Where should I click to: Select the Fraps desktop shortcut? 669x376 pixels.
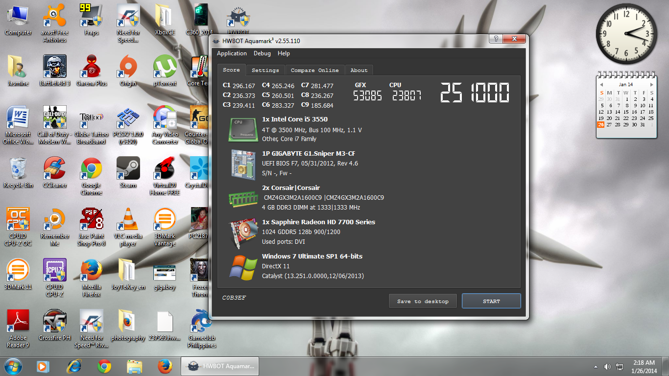point(91,21)
